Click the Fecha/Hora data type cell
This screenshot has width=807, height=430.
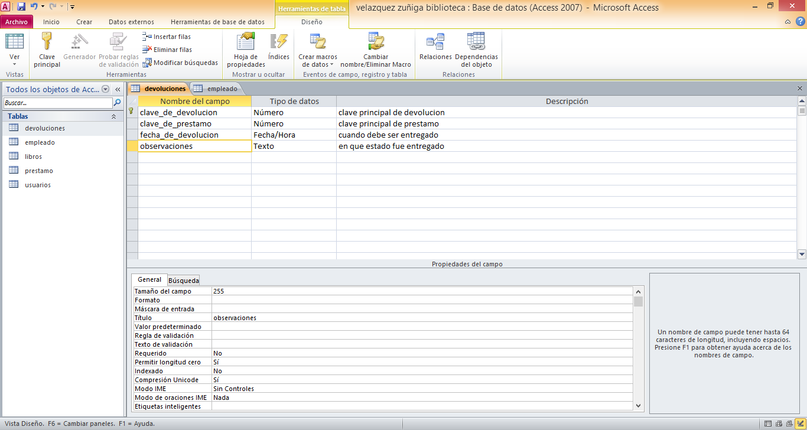tap(294, 135)
